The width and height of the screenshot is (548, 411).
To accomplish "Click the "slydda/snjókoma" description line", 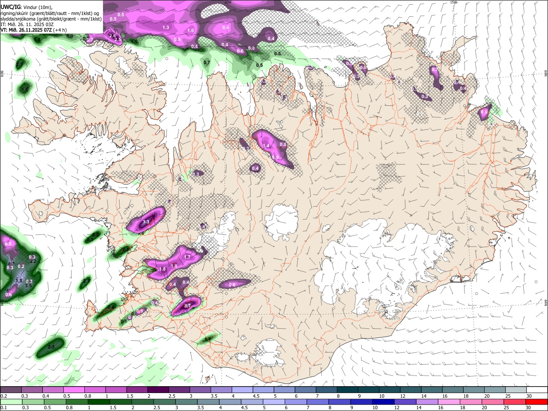I will click(51, 19).
